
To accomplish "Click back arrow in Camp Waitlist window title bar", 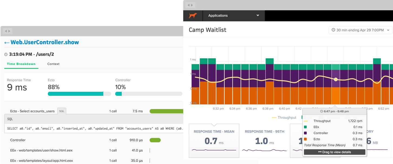I will pyautogui.click(x=189, y=5).
